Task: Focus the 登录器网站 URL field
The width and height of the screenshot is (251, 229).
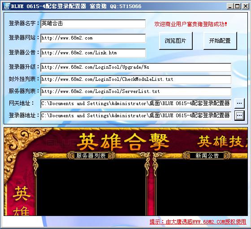Action: pos(93,38)
